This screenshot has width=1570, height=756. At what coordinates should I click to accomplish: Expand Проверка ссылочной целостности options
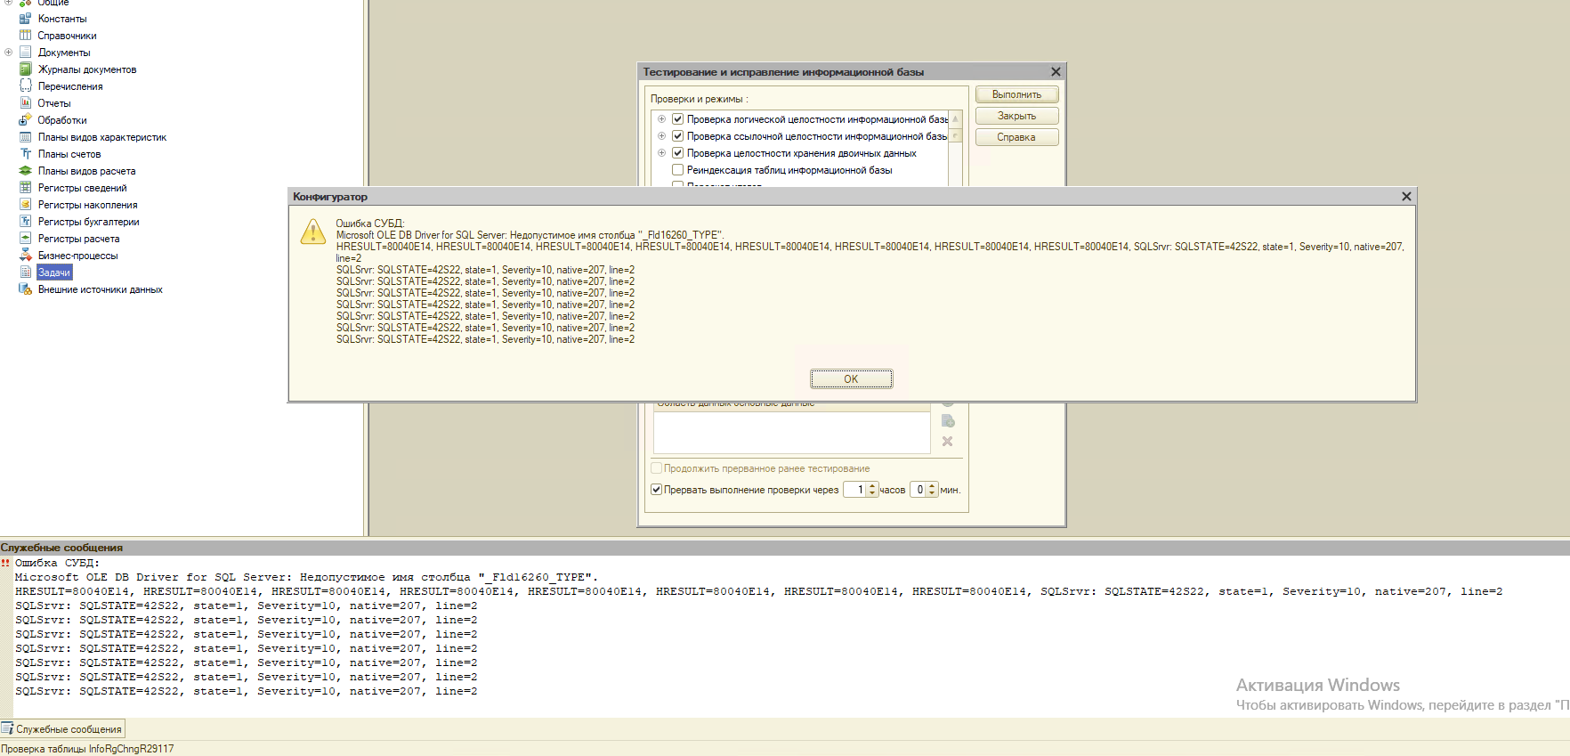[661, 136]
